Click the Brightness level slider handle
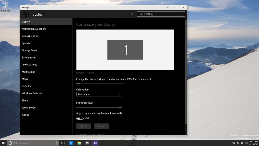Image resolution: width=259 pixels, height=146 pixels. [x=120, y=107]
